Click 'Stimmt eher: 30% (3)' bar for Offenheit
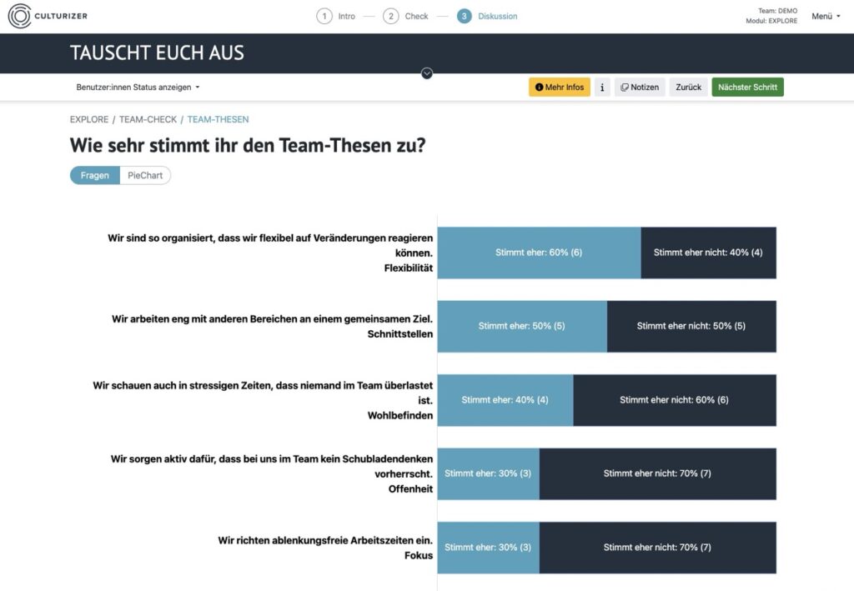854x591 pixels. point(489,473)
